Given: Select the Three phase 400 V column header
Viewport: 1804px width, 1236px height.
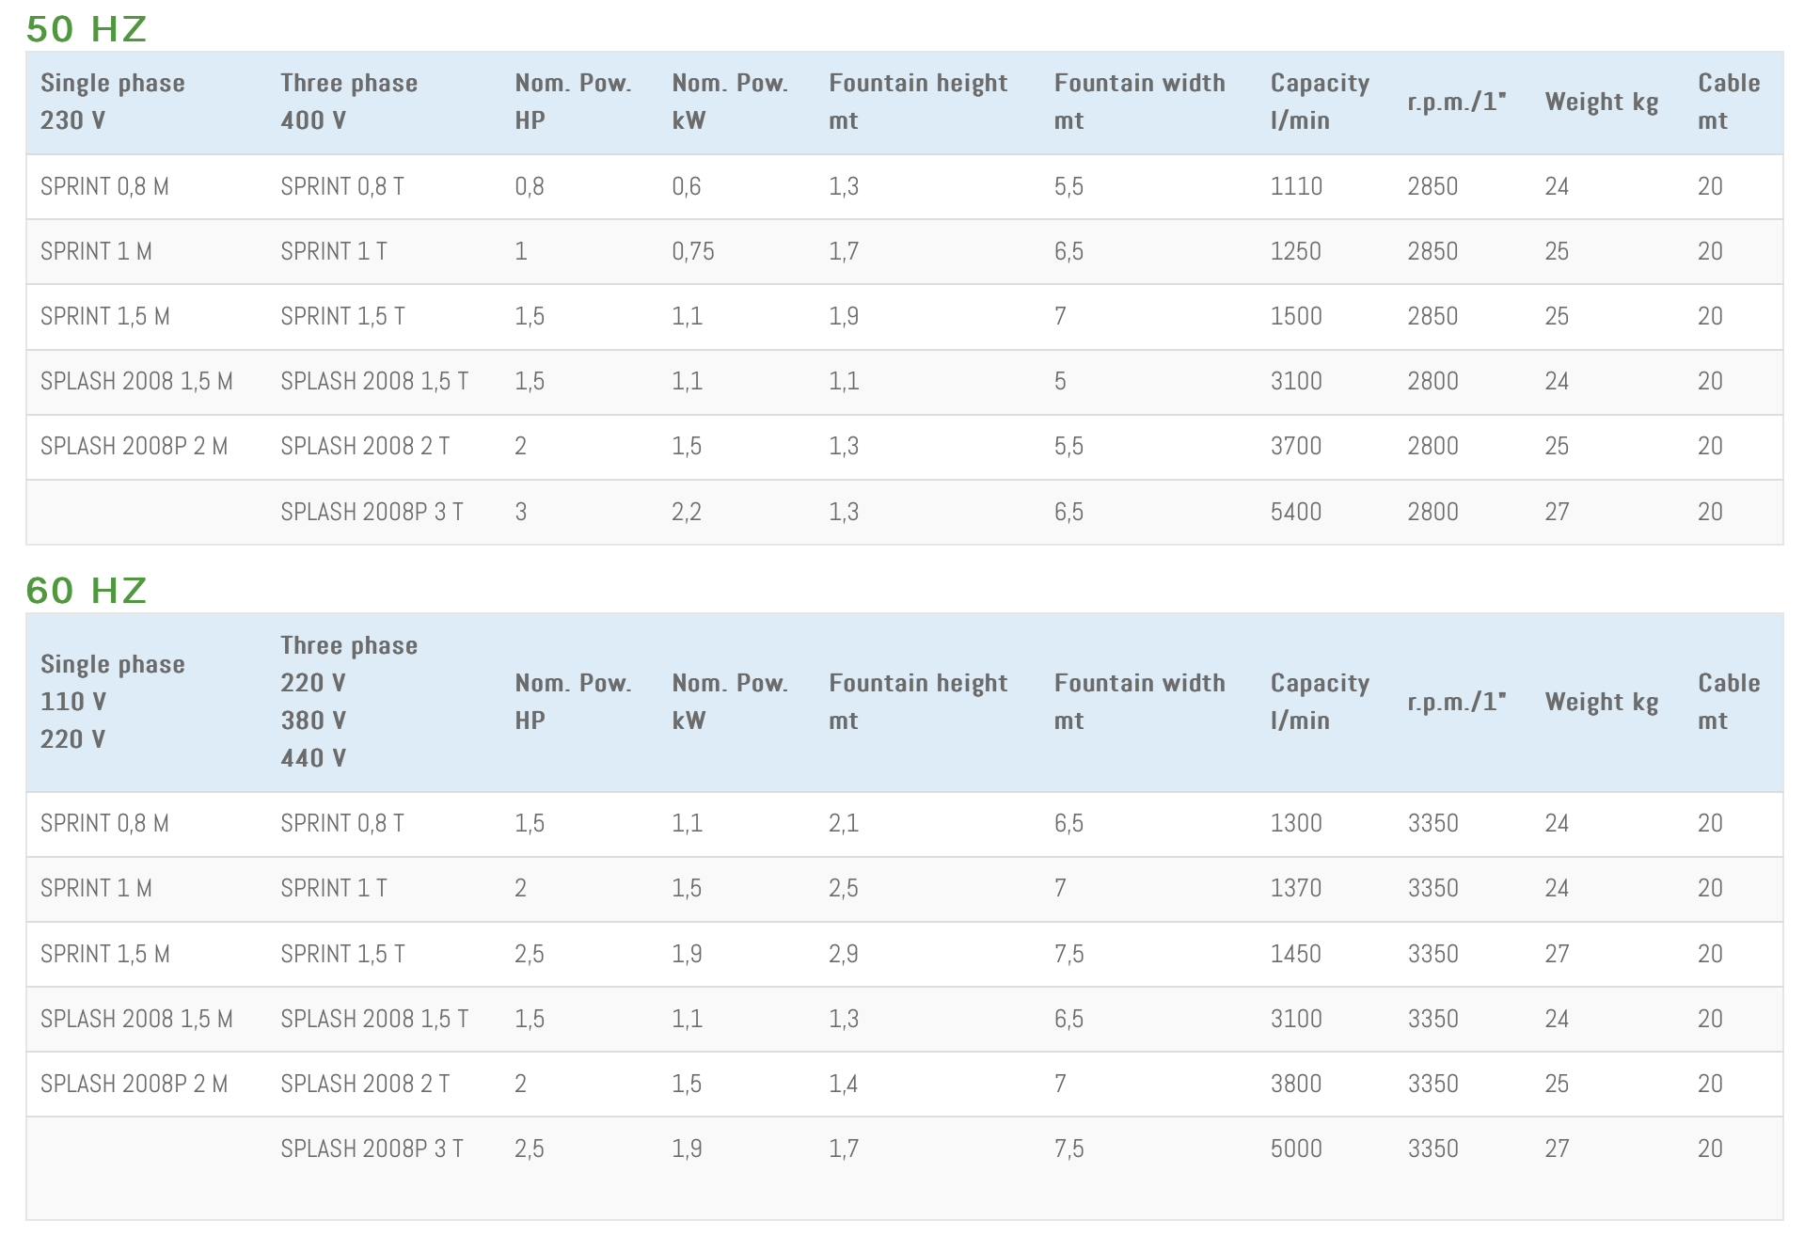Looking at the screenshot, I should [348, 102].
